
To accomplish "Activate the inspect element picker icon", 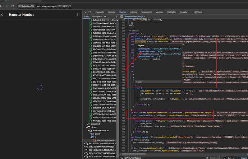I will point(85,12).
